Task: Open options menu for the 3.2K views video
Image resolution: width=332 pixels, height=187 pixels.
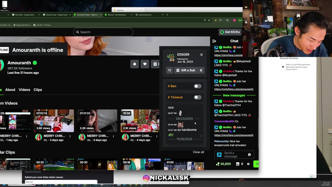Action: click(x=113, y=136)
